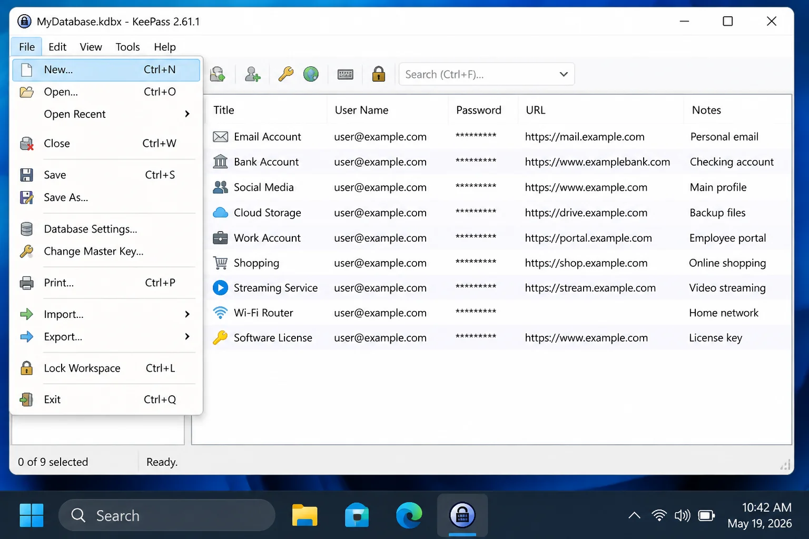Choose Open... from the File menu
The image size is (809, 539).
pyautogui.click(x=106, y=92)
